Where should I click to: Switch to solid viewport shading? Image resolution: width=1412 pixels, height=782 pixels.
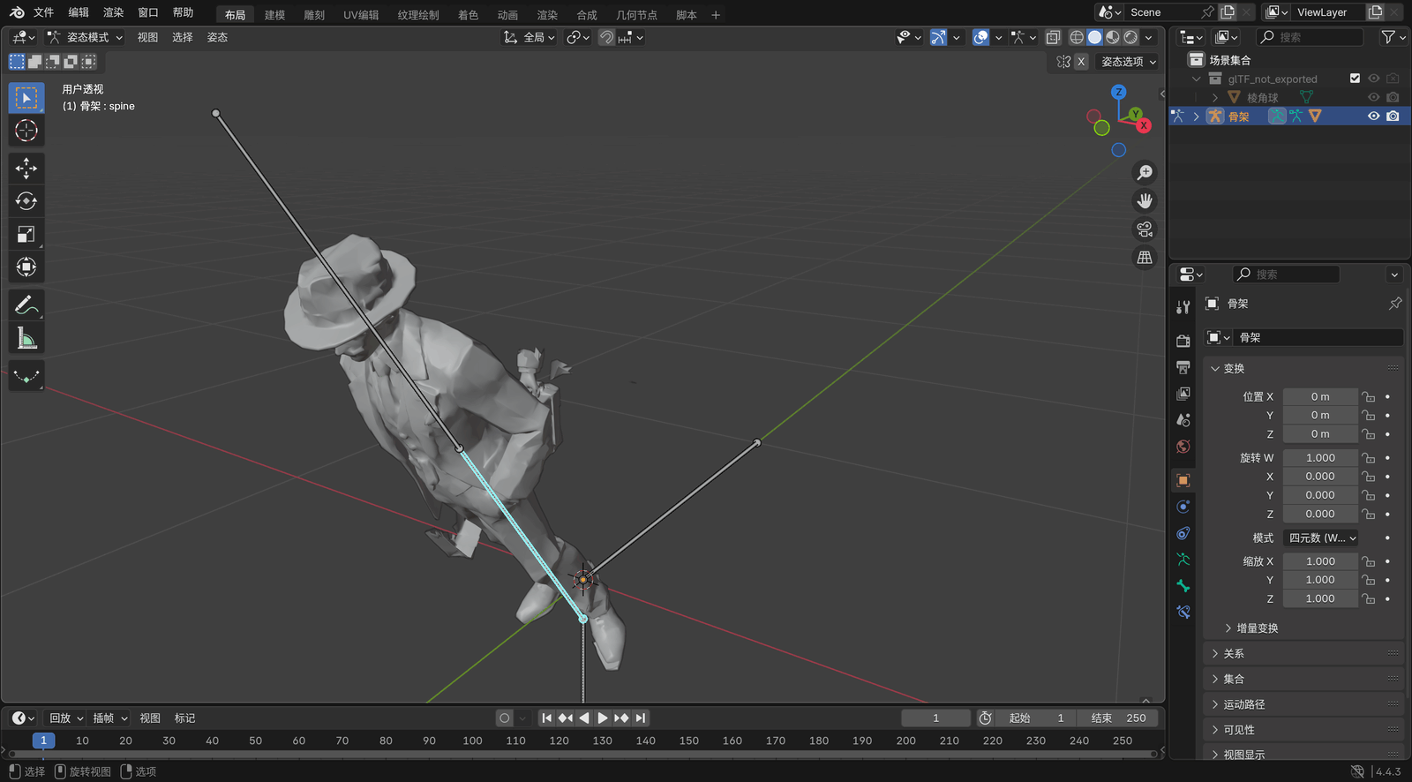point(1094,37)
